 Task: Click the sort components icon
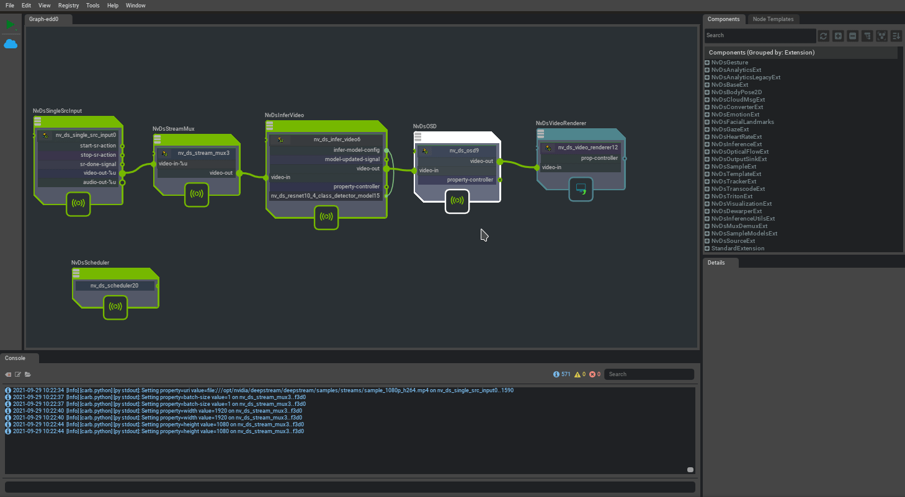pos(896,36)
